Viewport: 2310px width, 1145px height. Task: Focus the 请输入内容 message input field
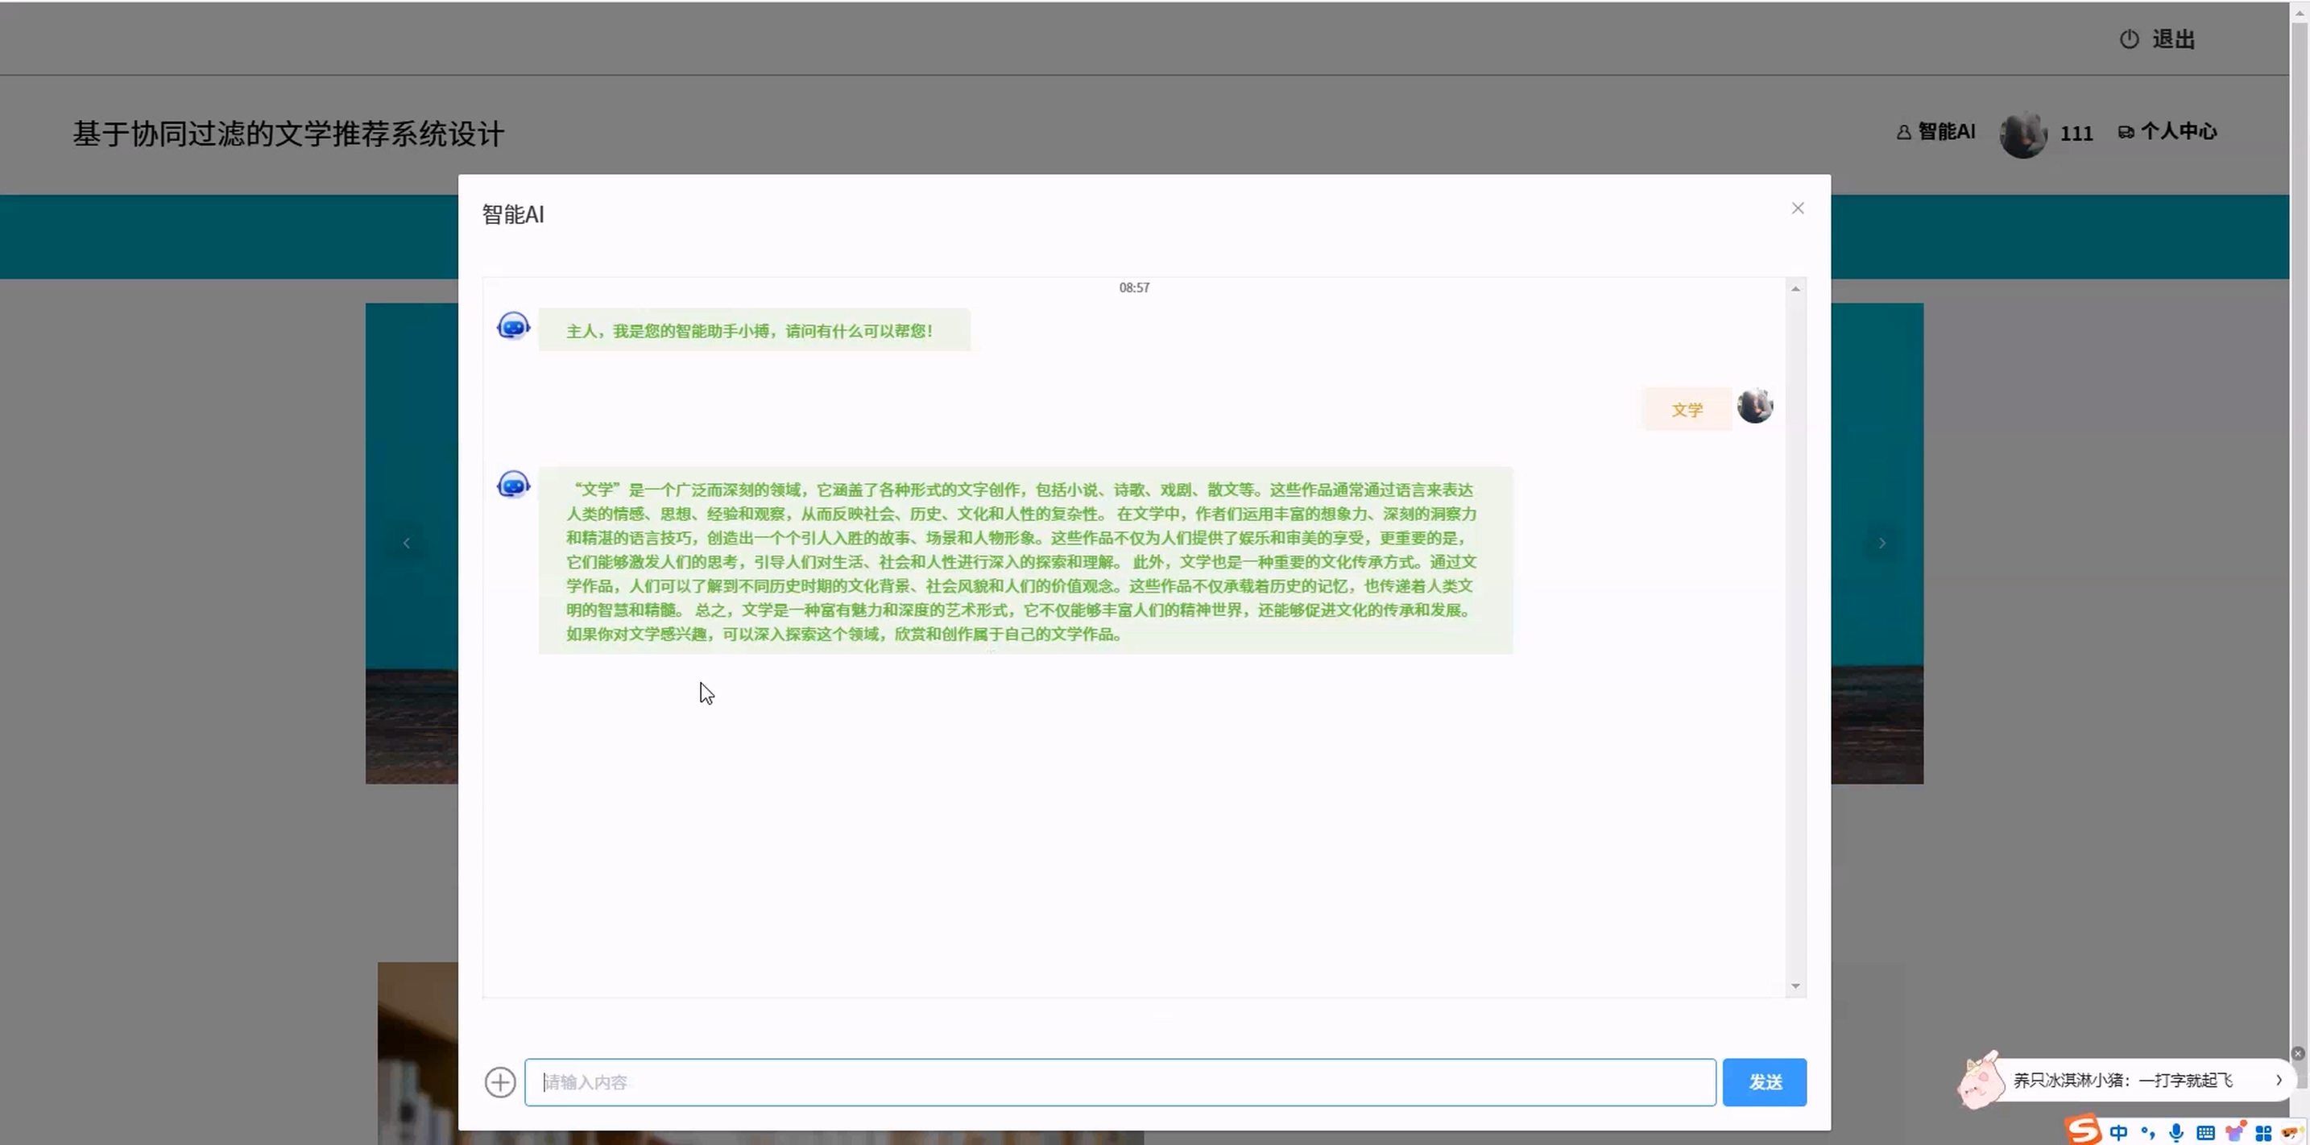click(1119, 1082)
